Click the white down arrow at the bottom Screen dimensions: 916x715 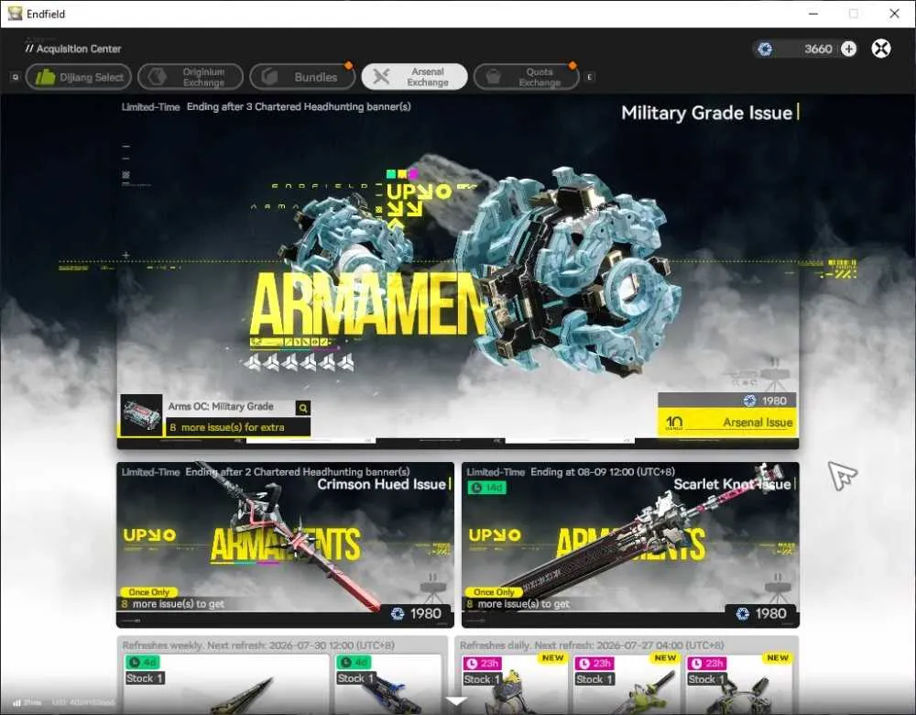pyautogui.click(x=455, y=700)
